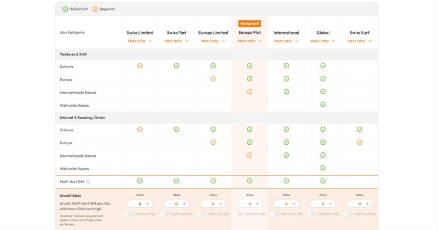The image size is (438, 230).
Task: Follow Mehr Infos link for International
Action: (x=286, y=41)
